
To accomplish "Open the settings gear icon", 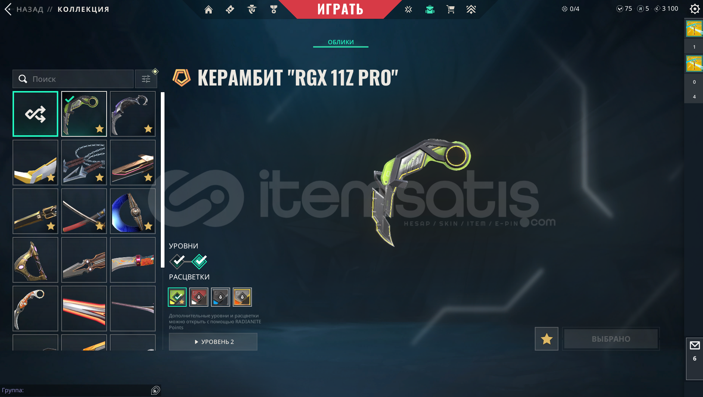I will click(x=695, y=9).
